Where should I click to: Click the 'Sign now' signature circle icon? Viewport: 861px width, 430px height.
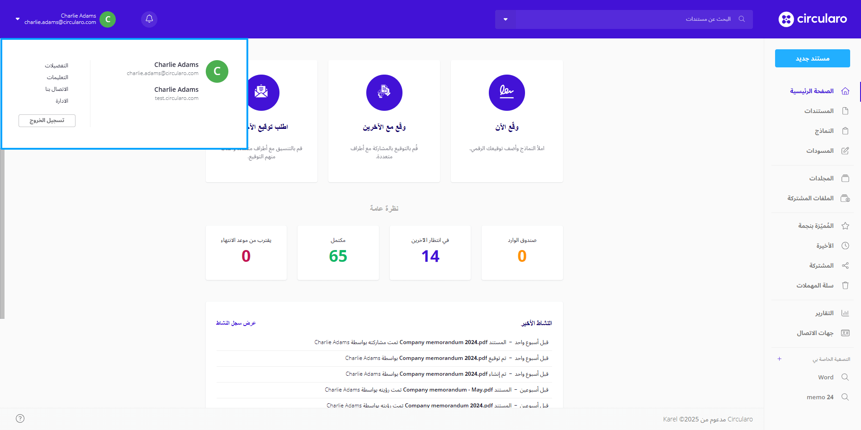point(506,93)
